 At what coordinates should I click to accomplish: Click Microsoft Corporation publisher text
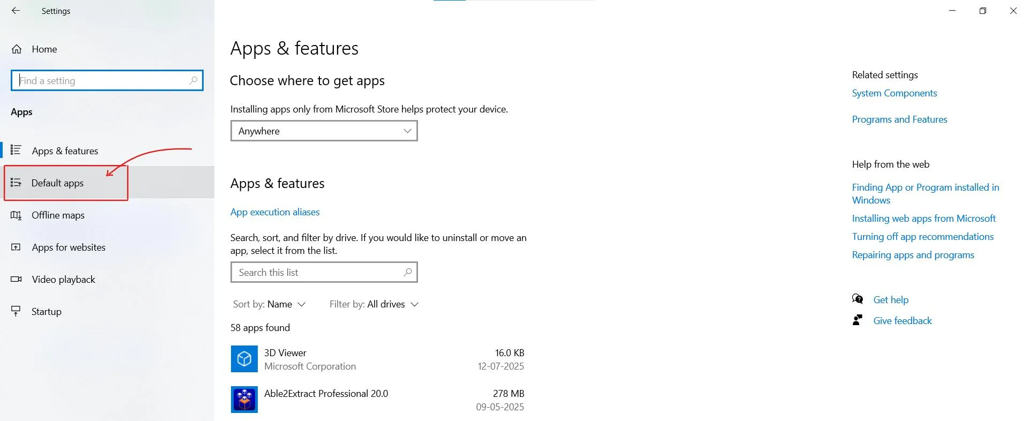pos(310,366)
